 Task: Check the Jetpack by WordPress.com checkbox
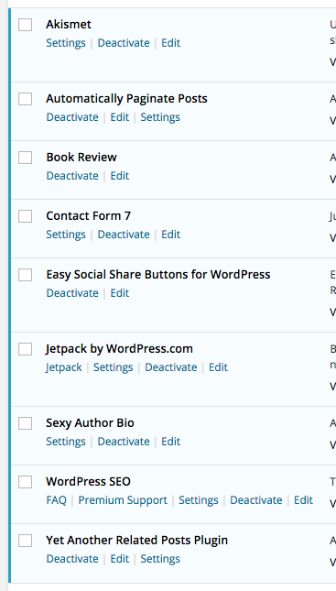point(26,349)
